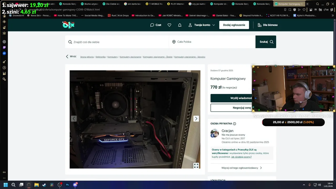Click the browser search tabs magnifier icon
The image size is (336, 189).
tap(318, 4)
